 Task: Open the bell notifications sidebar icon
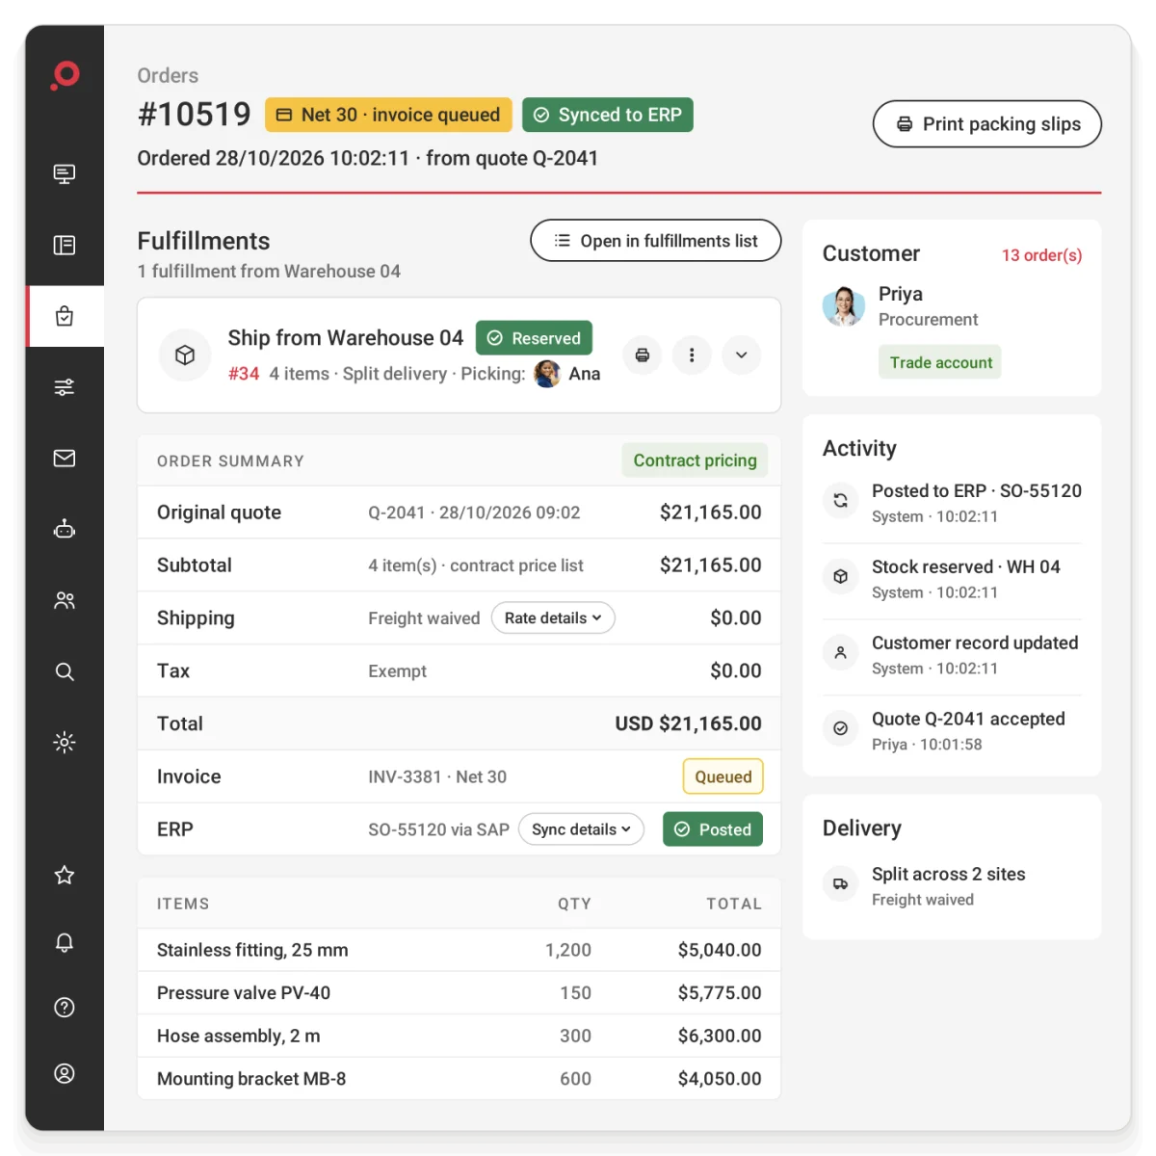tap(65, 942)
